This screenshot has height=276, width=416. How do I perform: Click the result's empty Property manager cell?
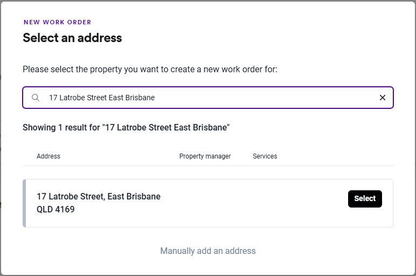pyautogui.click(x=205, y=203)
